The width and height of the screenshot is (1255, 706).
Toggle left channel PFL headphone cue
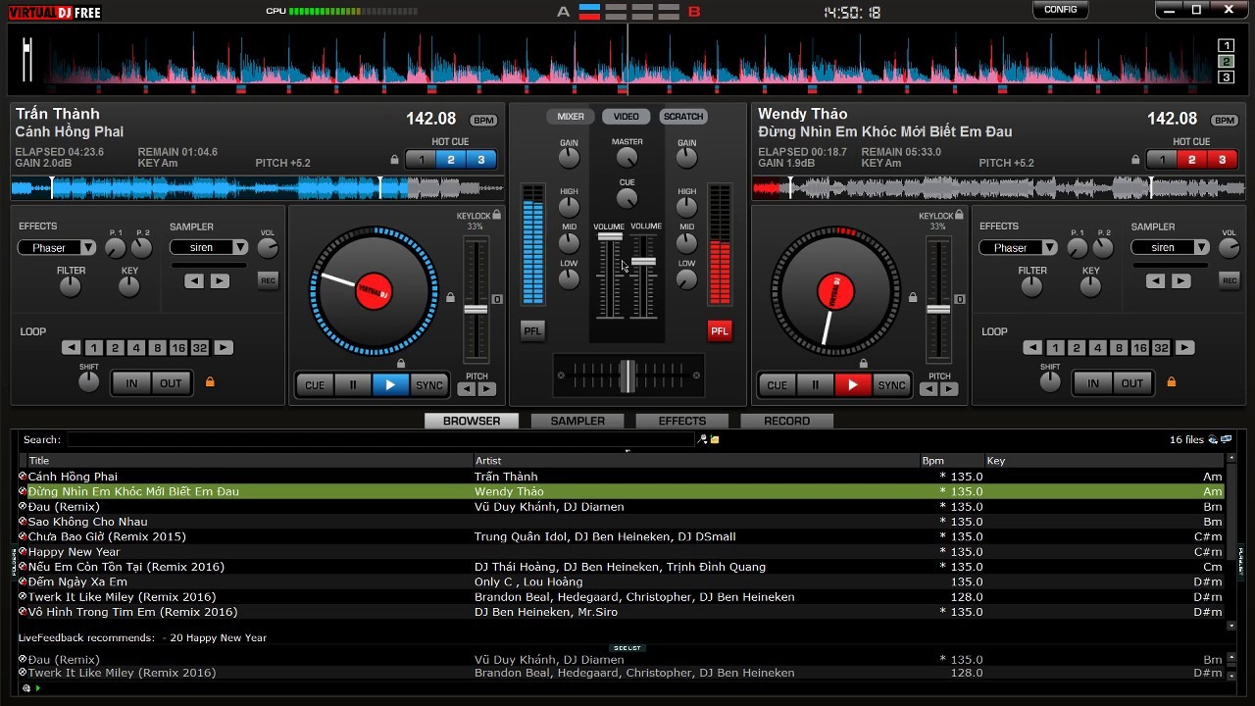532,331
